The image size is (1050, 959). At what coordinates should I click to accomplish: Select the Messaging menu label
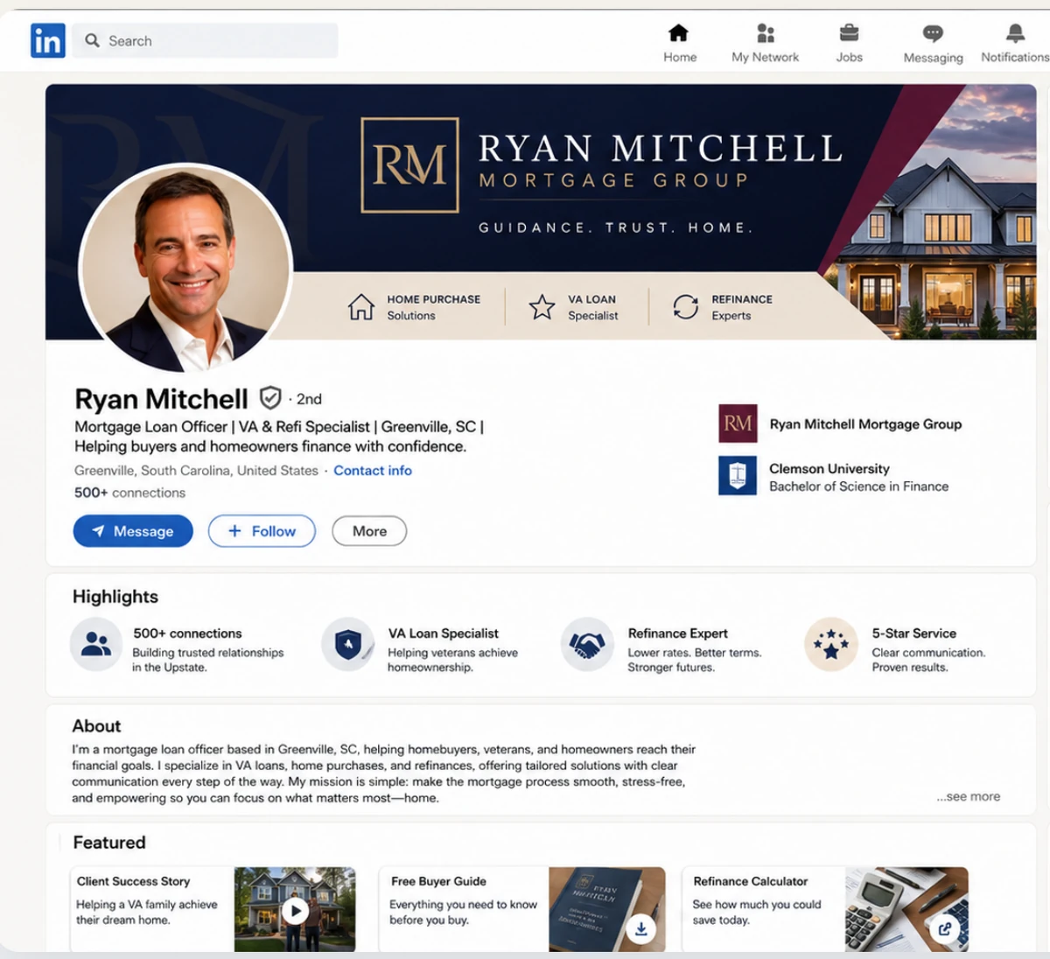(934, 58)
